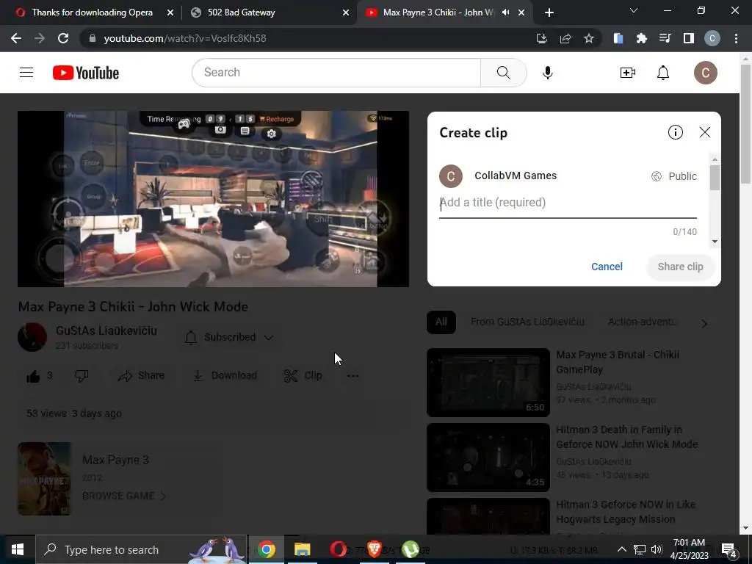Open Hitman 3 Death in Family thumbnail
Image resolution: width=752 pixels, height=564 pixels.
[x=488, y=457]
